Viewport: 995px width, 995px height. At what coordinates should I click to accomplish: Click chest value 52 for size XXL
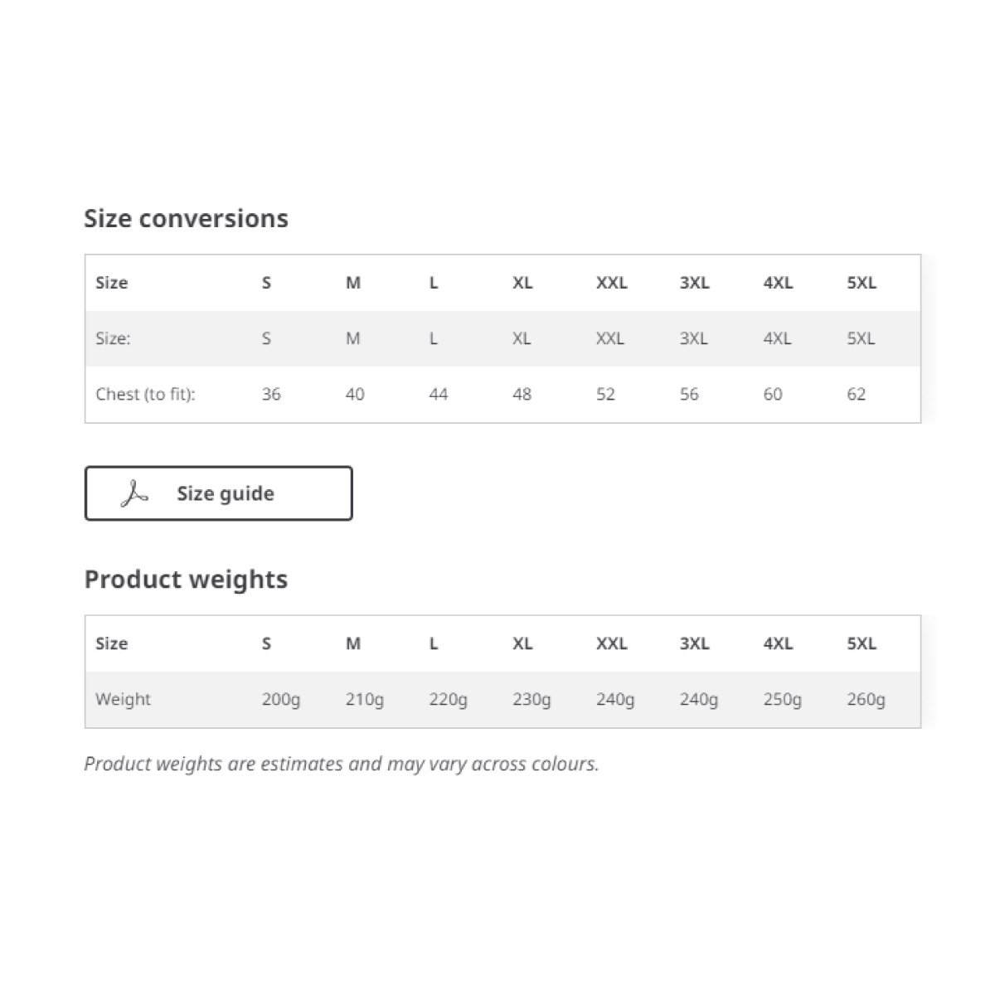(605, 394)
